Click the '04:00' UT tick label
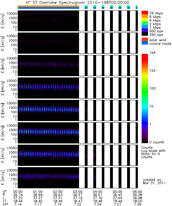172x206 pixels. pos(97,192)
